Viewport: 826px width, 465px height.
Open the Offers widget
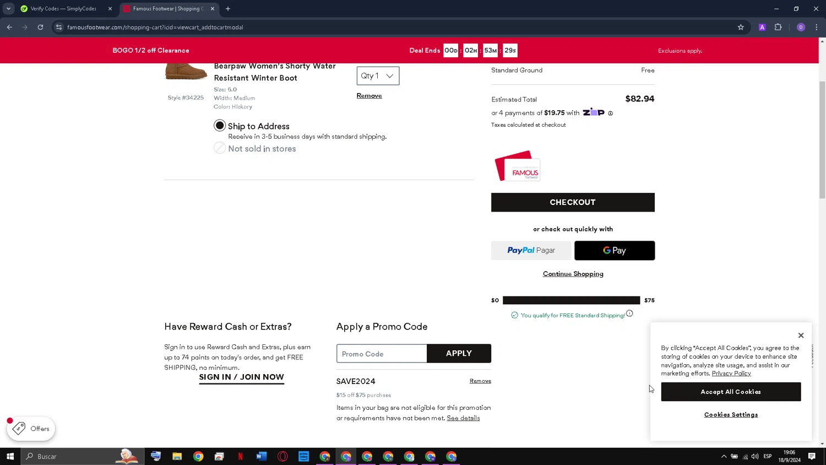(x=31, y=429)
